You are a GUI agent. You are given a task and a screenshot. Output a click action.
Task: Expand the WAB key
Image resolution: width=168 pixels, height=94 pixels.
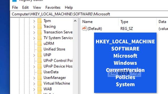[34, 89]
